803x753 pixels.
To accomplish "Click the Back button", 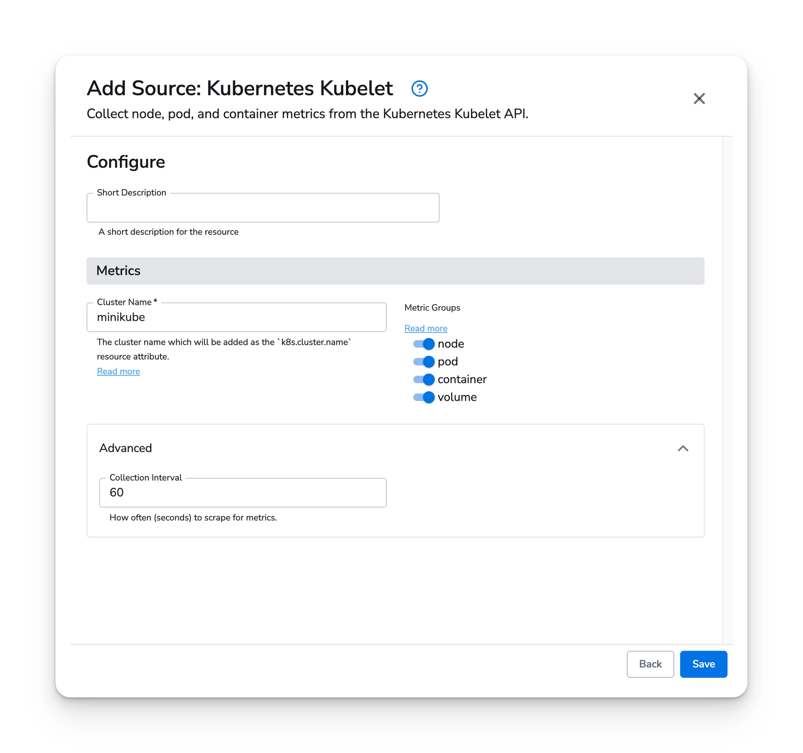I will [x=650, y=664].
